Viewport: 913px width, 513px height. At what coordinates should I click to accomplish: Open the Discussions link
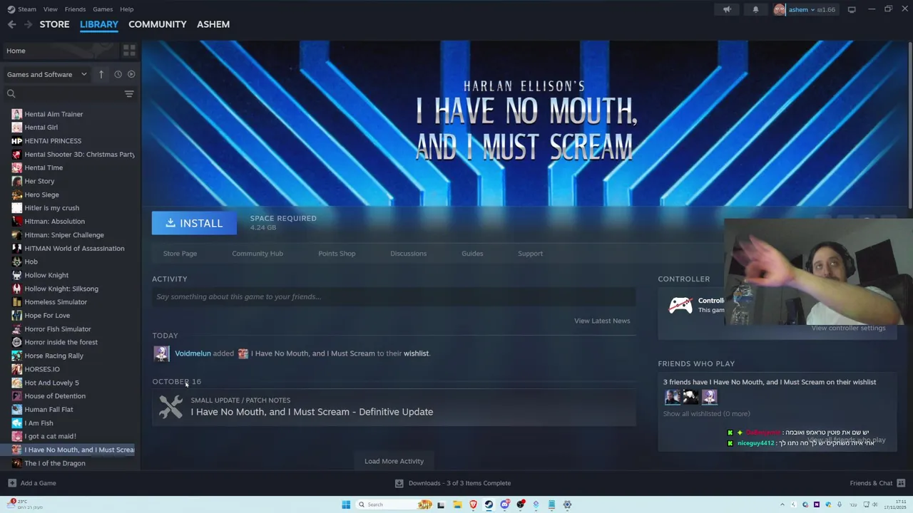pos(408,254)
